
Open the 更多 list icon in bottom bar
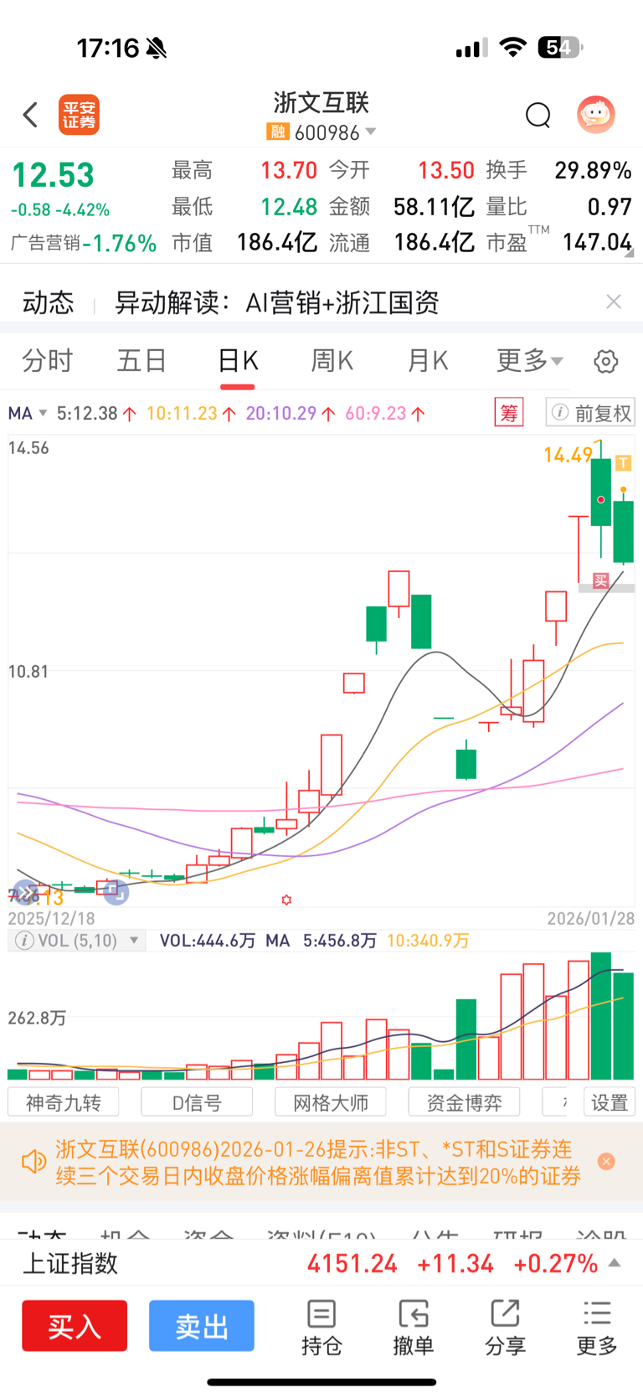click(597, 1328)
